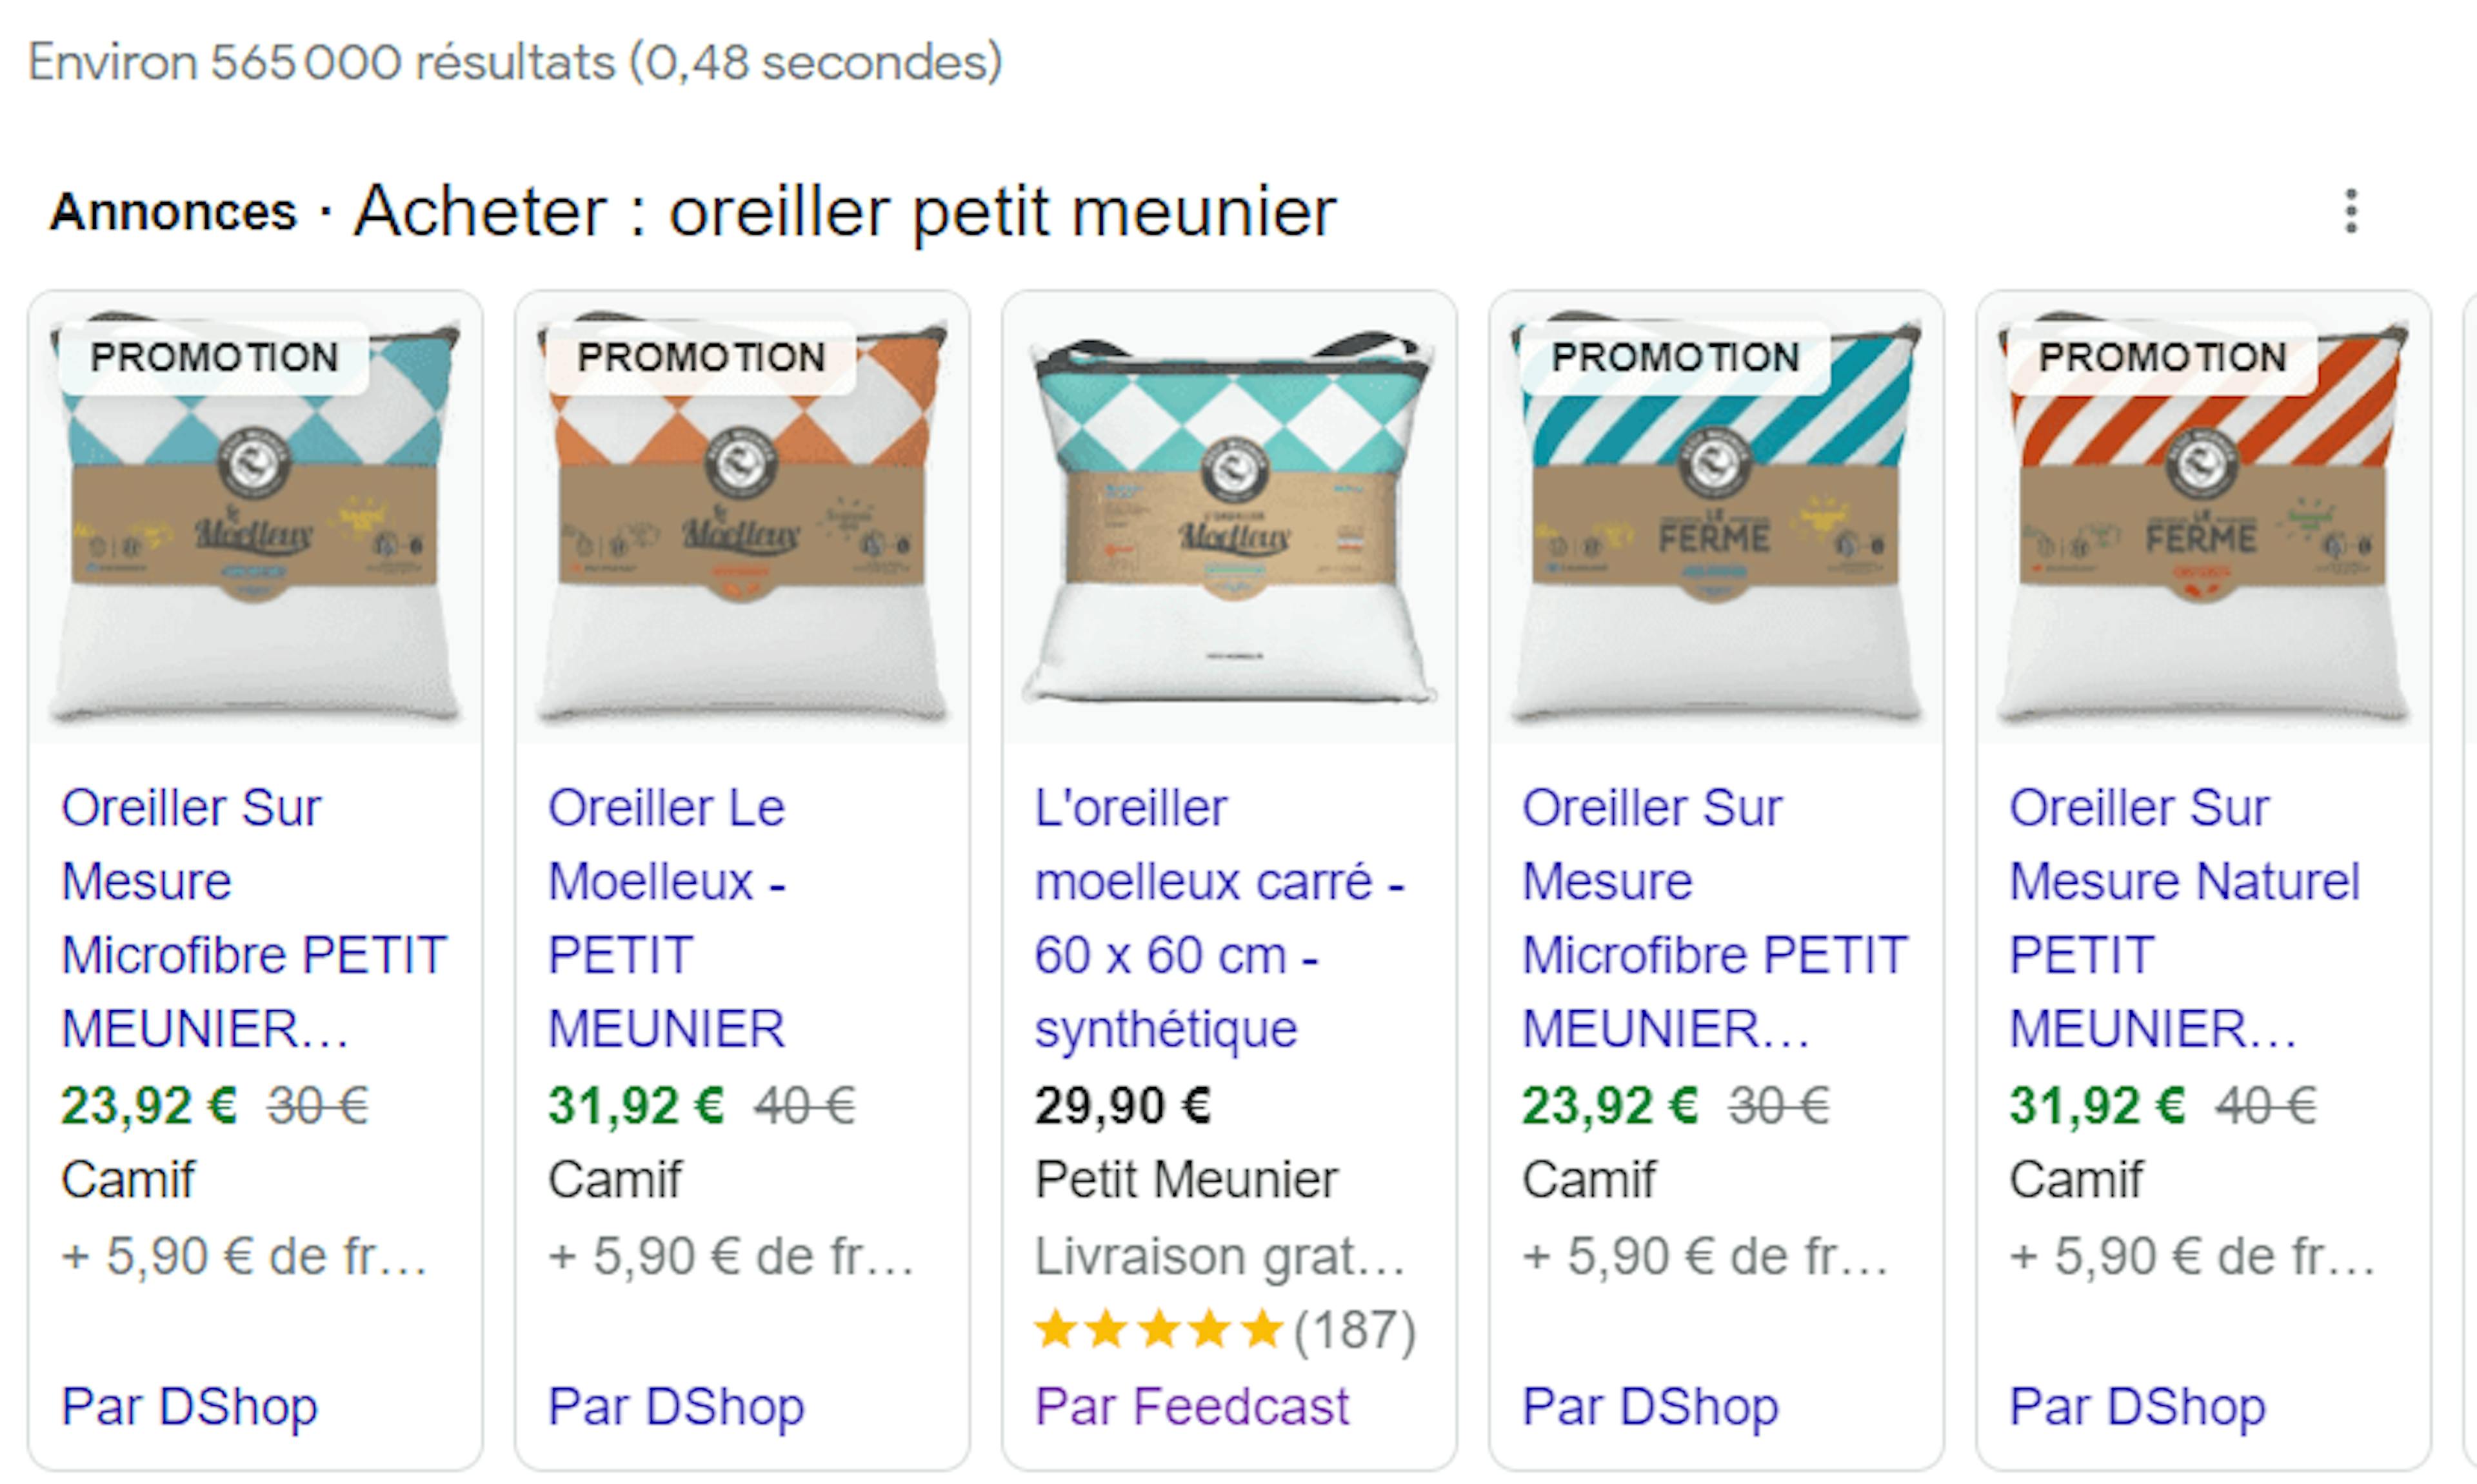Click 'Par DShop' under Oreiller Le Moelleux listing
Image resolution: width=2477 pixels, height=1484 pixels.
tap(676, 1406)
